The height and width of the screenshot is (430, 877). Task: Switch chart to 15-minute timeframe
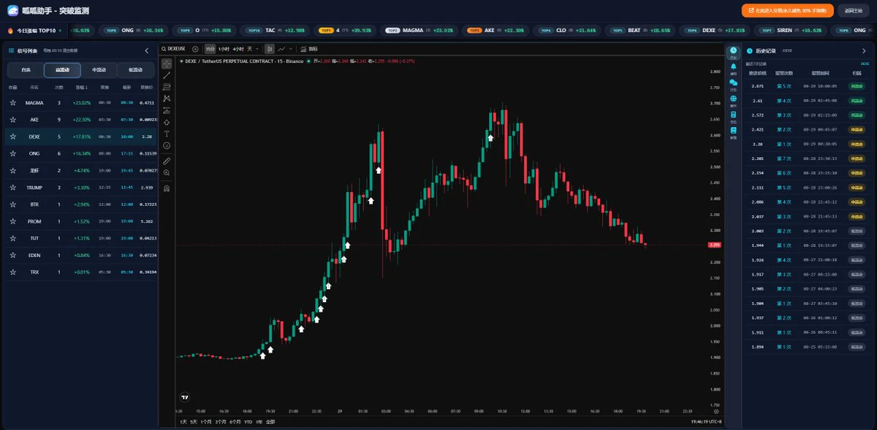tap(210, 49)
